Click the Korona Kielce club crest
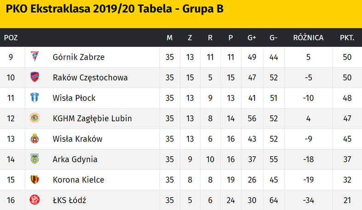The image size is (362, 210). pyautogui.click(x=34, y=180)
